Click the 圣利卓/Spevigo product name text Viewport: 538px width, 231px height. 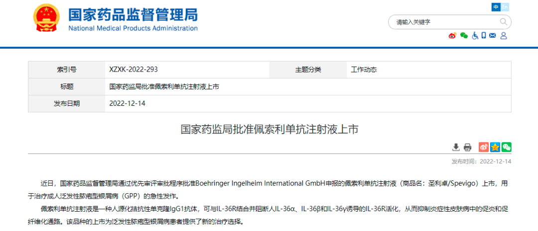point(453,184)
